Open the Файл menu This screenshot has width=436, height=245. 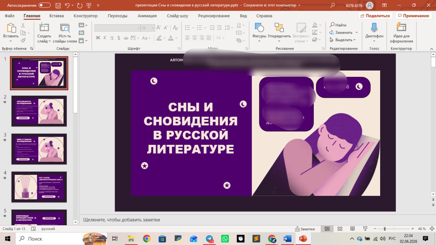click(10, 16)
